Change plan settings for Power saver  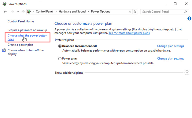pos(171,58)
